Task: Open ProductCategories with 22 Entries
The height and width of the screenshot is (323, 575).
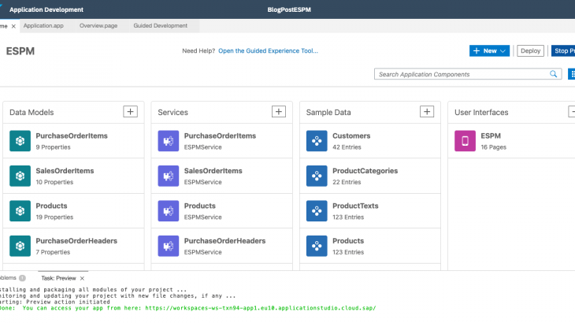Action: [x=370, y=176]
